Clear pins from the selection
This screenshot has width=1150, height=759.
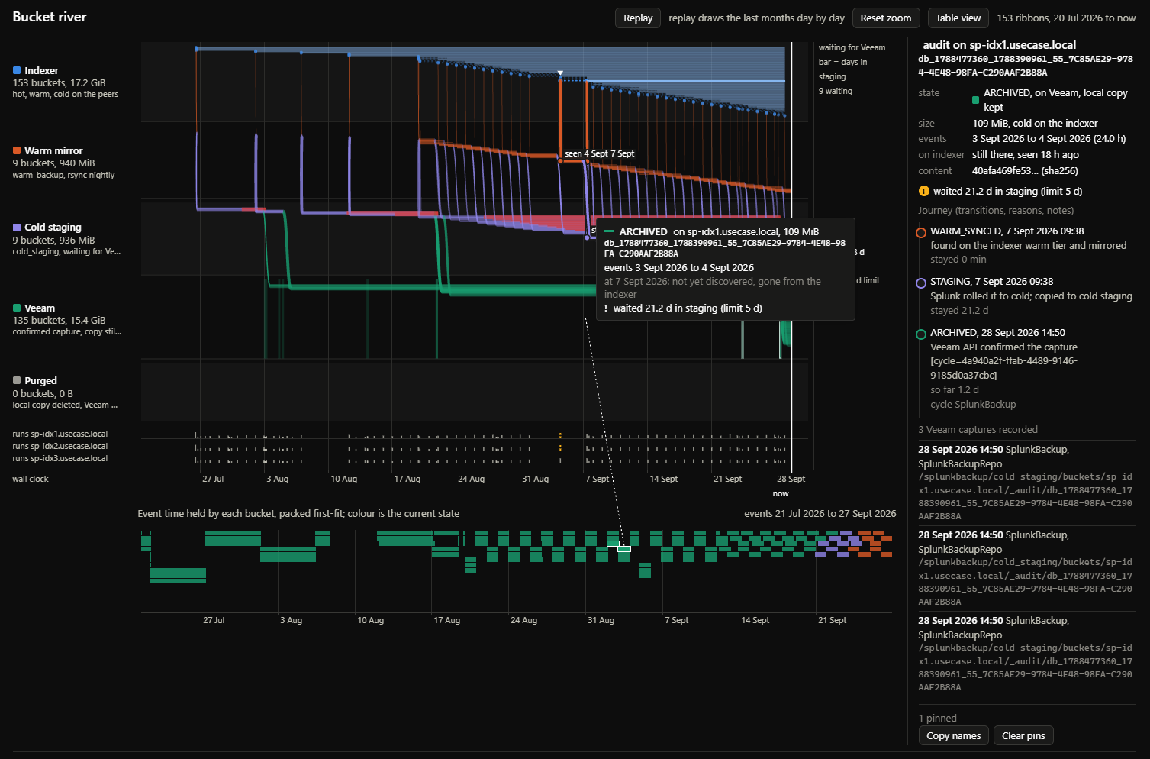[x=1023, y=735]
